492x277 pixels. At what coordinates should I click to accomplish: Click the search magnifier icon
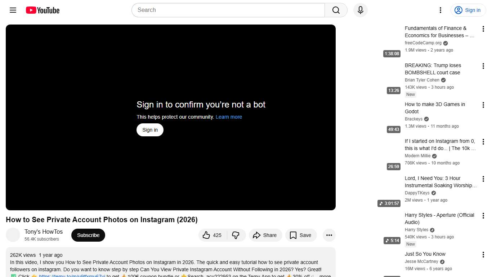335,10
